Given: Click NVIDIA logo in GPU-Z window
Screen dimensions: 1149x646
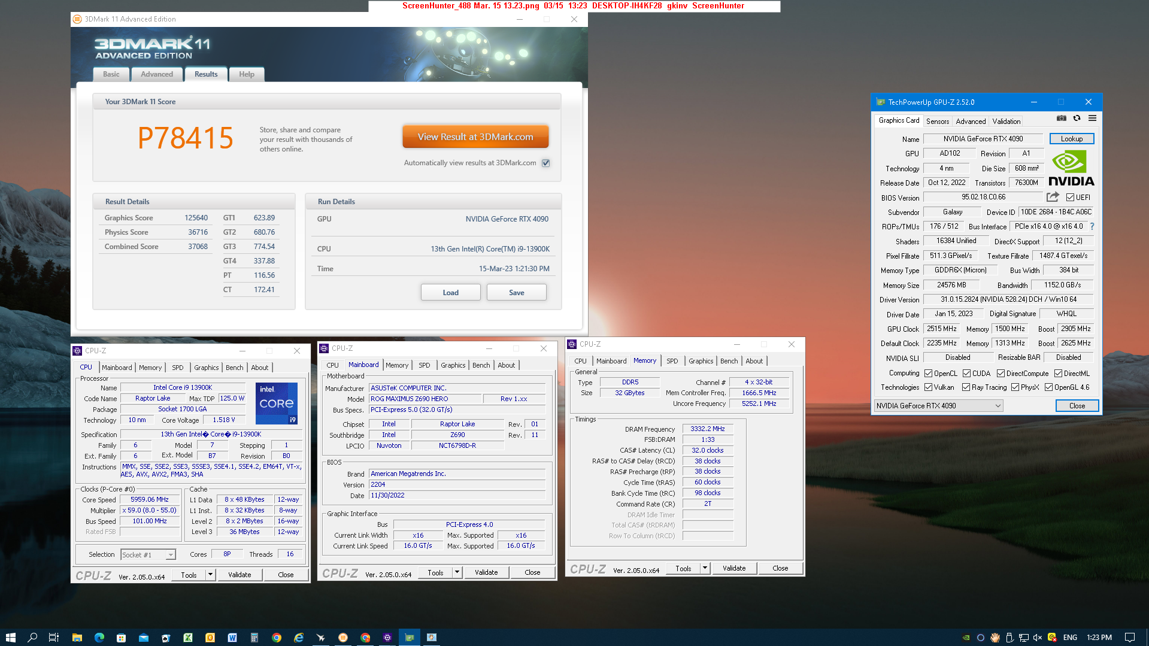Looking at the screenshot, I should coord(1071,168).
